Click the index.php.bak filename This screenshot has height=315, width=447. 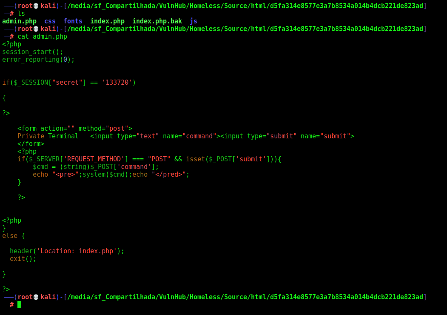tap(157, 21)
